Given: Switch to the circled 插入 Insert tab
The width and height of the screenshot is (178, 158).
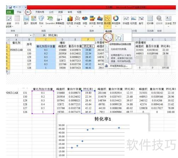Looking at the screenshot, I should 28,12.
